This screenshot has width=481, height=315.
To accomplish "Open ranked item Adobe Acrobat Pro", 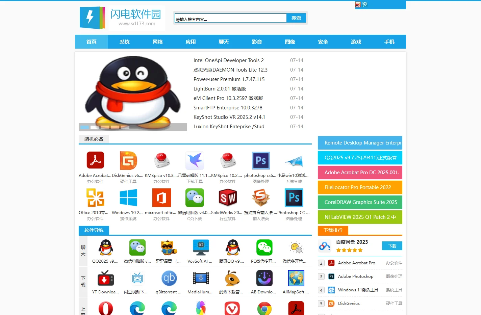I will pos(357,263).
